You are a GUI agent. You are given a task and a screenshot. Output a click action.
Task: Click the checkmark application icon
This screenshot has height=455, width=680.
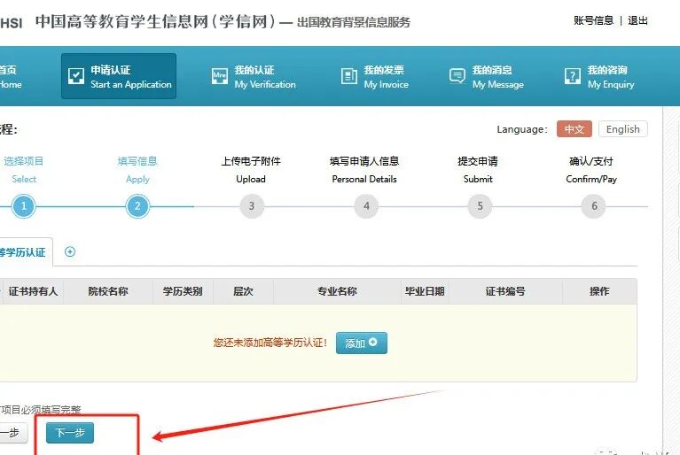point(76,76)
